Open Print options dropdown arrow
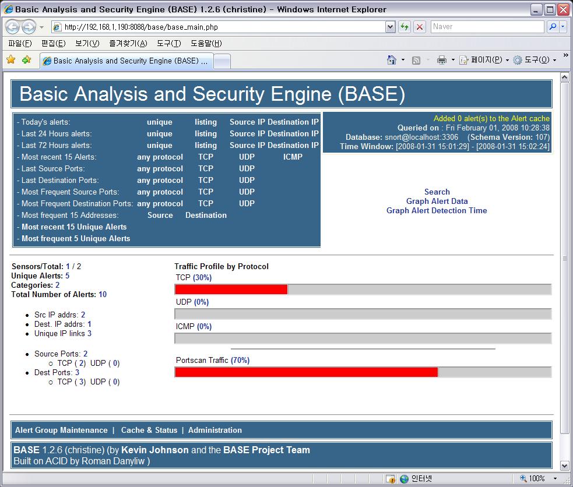Screen dimensions: 573x487 click(453, 60)
